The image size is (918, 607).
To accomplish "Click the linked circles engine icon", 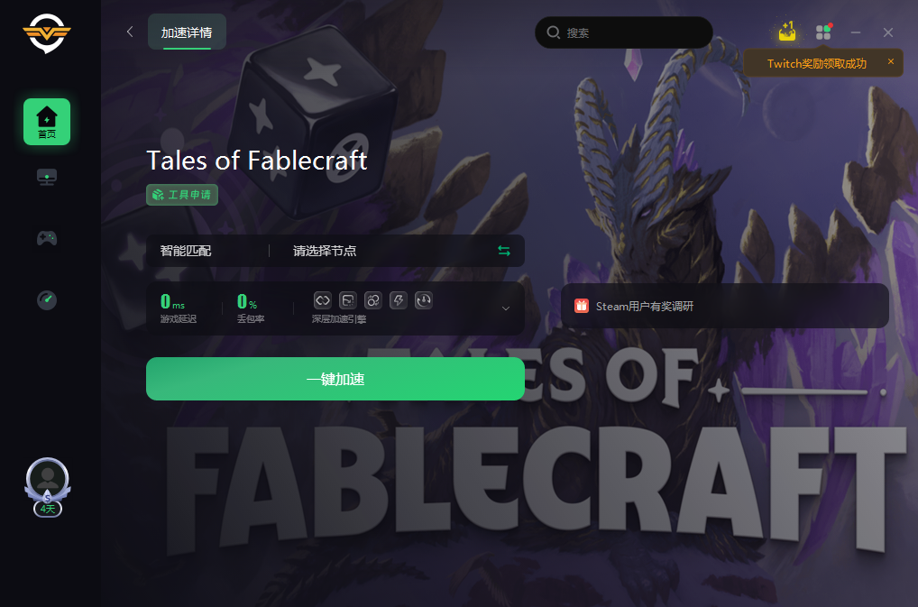I will coord(373,300).
